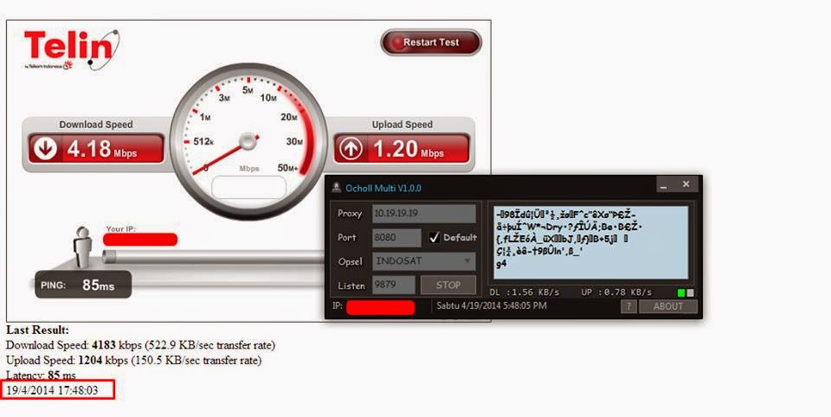The image size is (831, 417).
Task: Click the Port field showing 8080
Action: coord(396,237)
